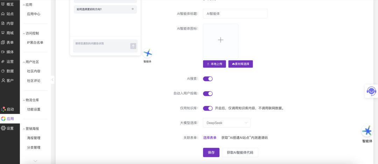Open the customer service headset widget

click(x=371, y=91)
